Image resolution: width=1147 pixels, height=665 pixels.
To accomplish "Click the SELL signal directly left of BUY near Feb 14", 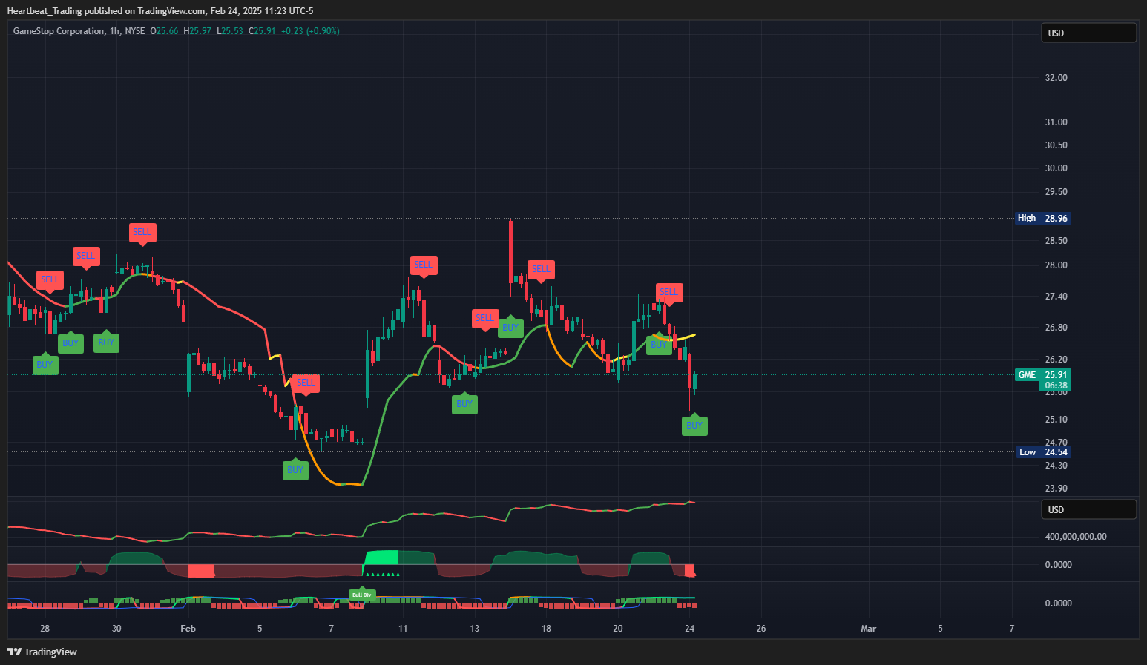I will click(x=484, y=319).
